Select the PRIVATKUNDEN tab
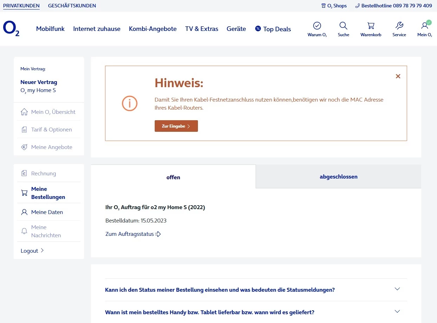437x323 pixels. [x=21, y=6]
